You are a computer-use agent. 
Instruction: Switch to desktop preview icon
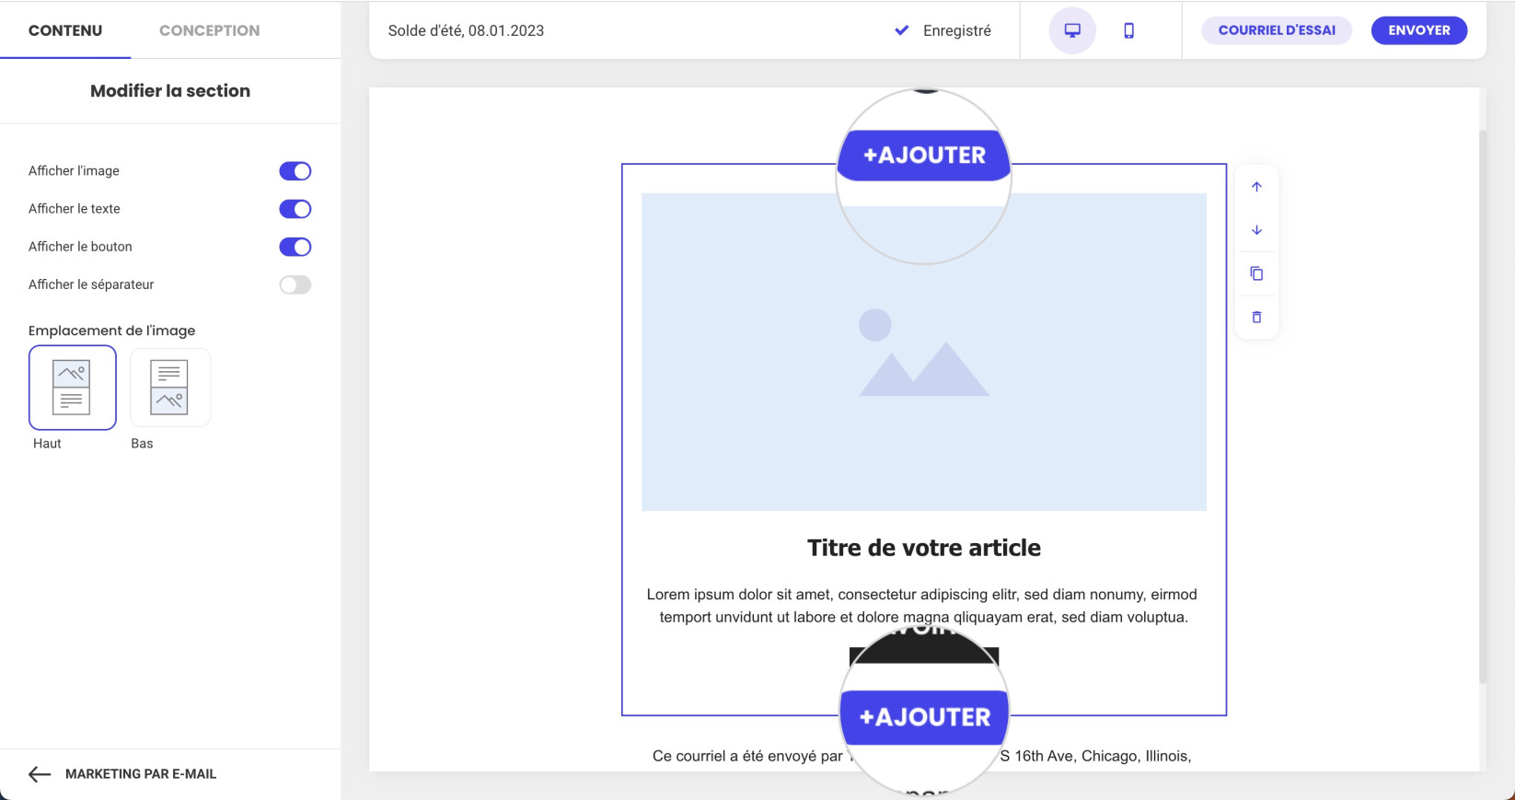tap(1072, 30)
